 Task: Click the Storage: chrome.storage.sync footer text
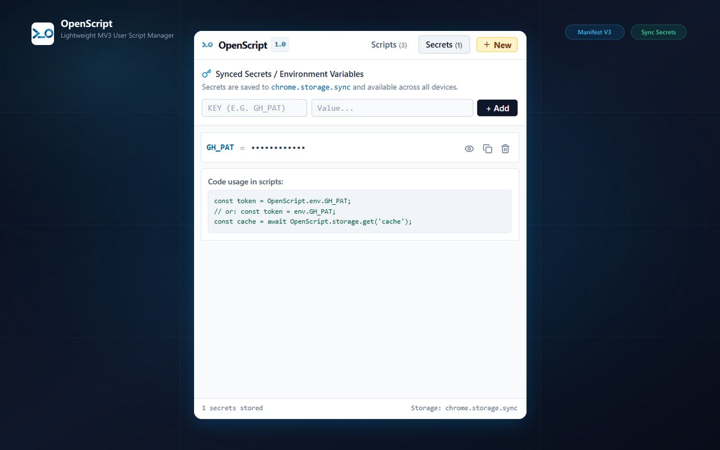464,408
